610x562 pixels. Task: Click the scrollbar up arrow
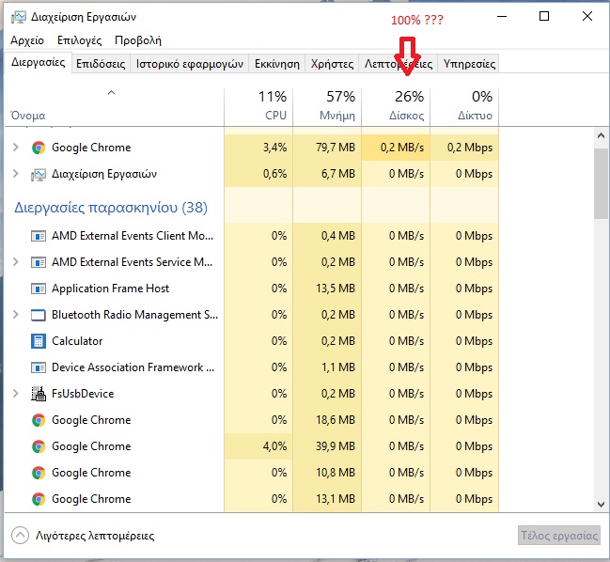601,135
